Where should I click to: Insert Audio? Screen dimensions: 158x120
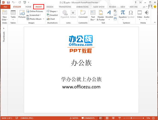click(147, 15)
